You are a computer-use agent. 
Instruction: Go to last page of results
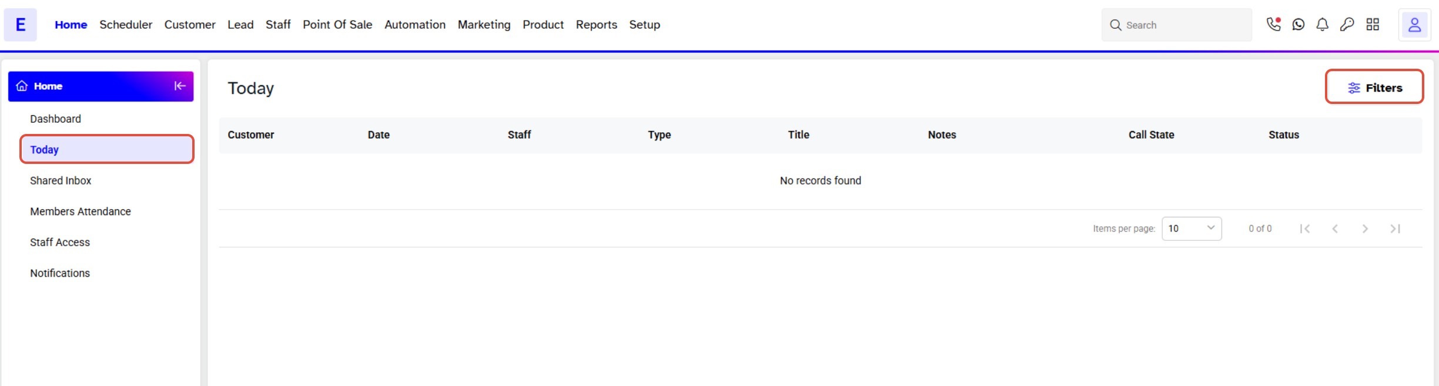pos(1396,229)
